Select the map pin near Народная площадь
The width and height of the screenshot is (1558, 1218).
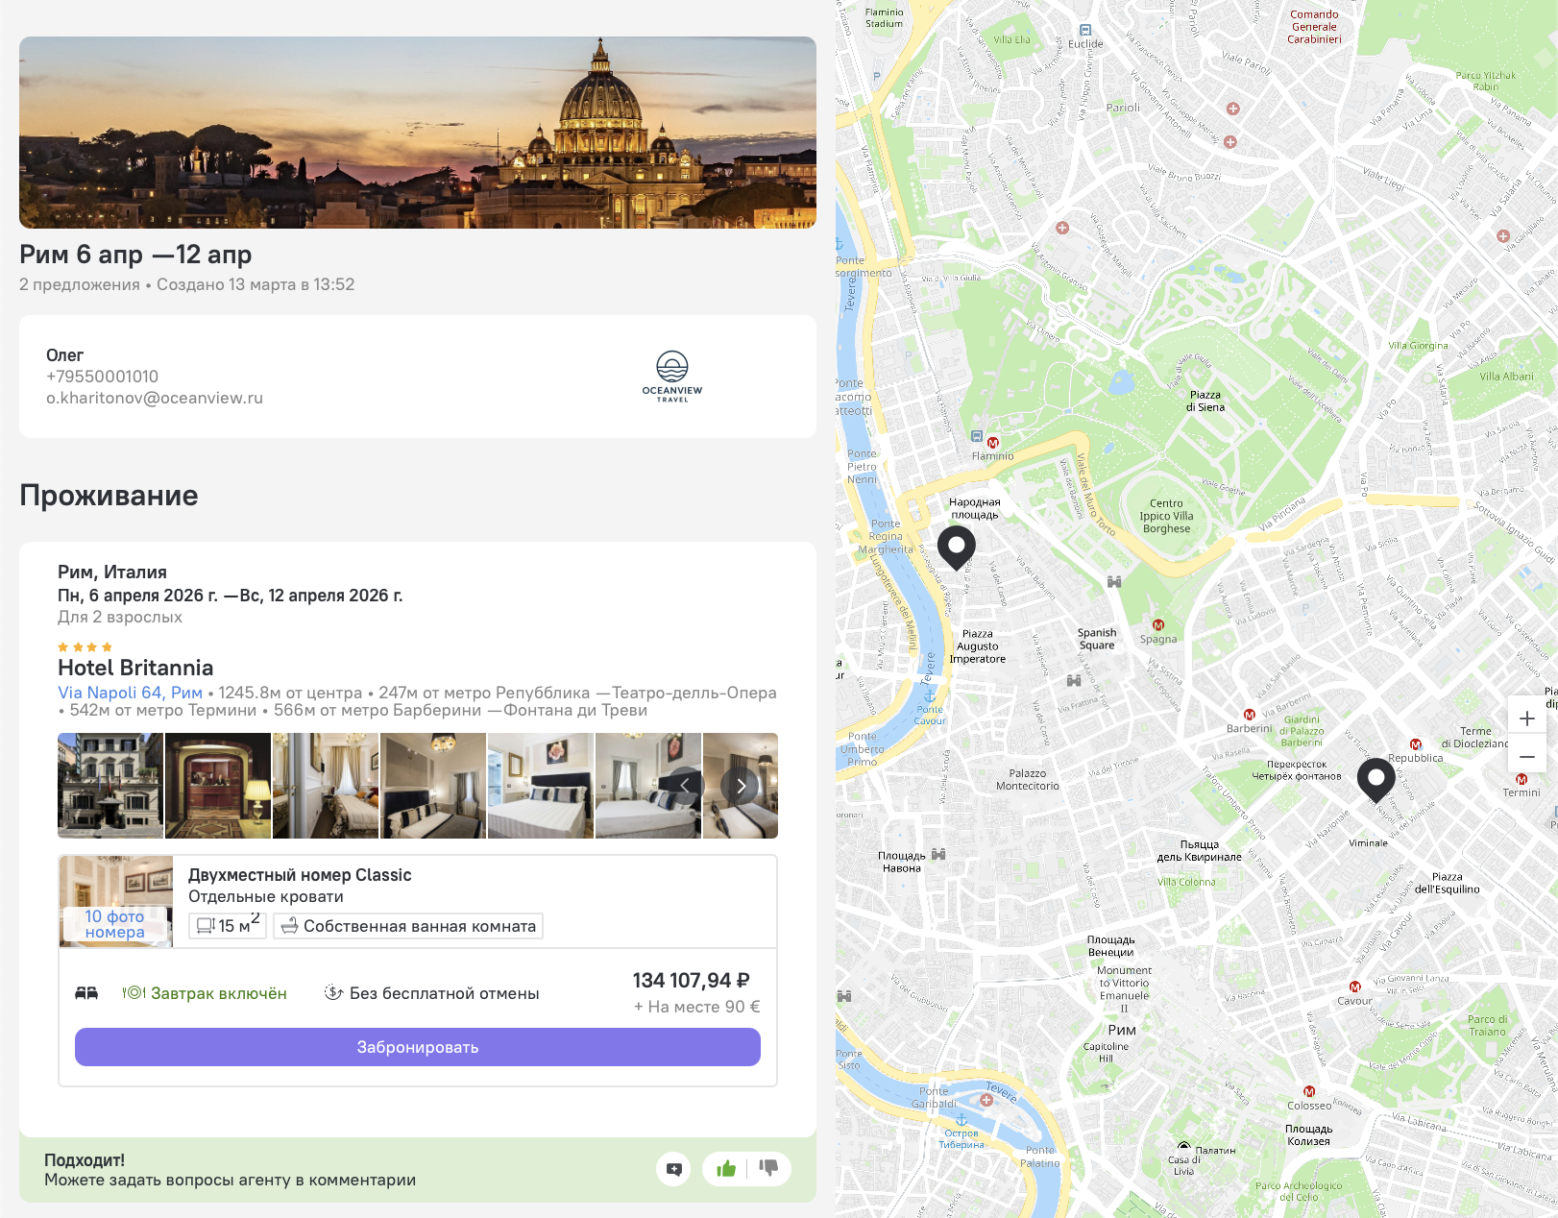(956, 548)
